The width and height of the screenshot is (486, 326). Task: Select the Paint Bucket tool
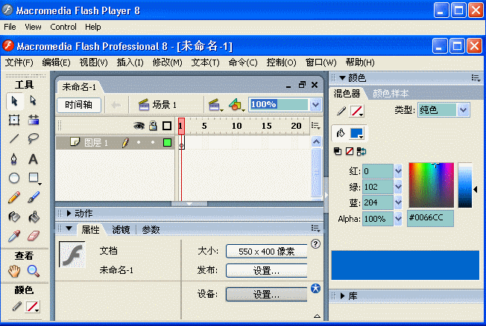34,217
